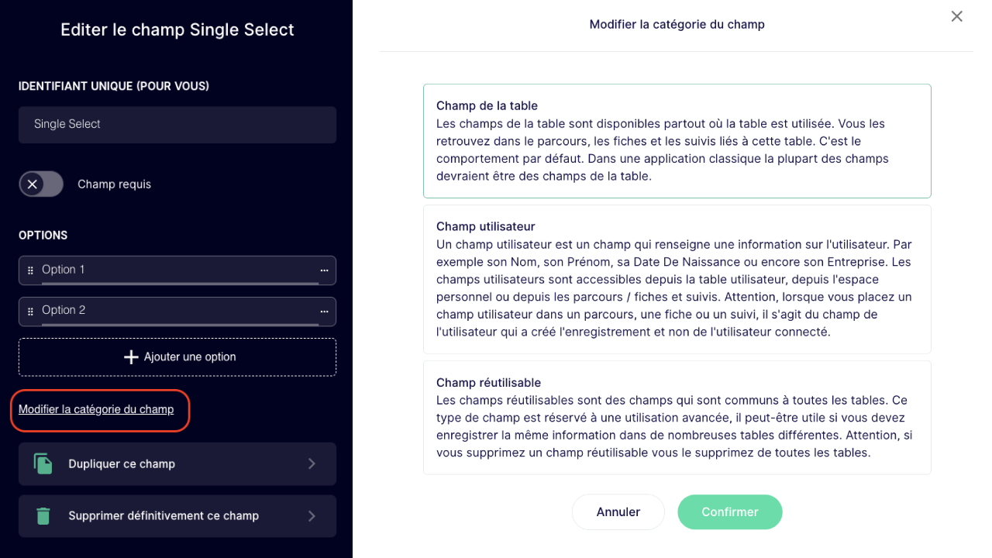Image resolution: width=992 pixels, height=558 pixels.
Task: Click the green Confirmer button
Action: pos(730,512)
